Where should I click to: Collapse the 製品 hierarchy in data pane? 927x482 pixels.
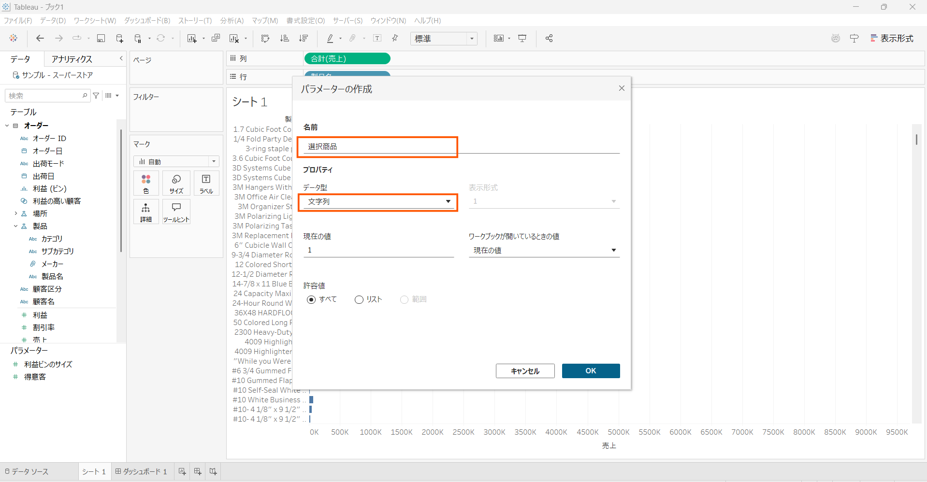pos(15,226)
